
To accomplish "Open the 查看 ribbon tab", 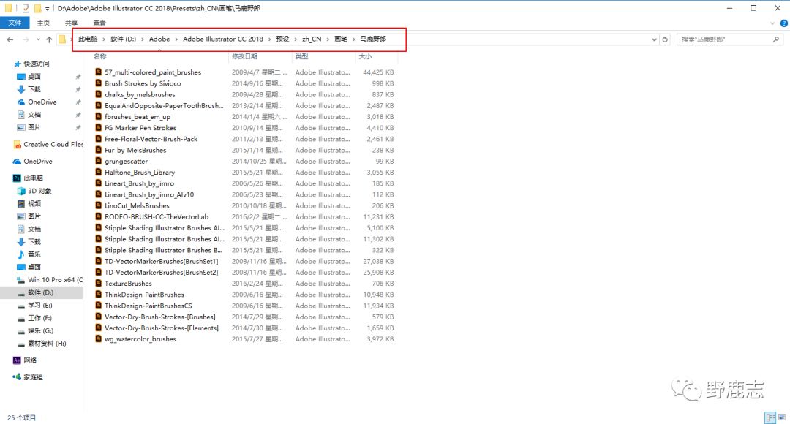I will (x=99, y=23).
